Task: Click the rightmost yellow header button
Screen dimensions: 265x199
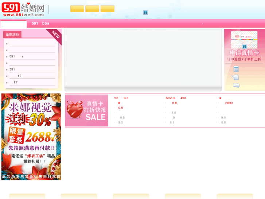Action: tap(108, 9)
